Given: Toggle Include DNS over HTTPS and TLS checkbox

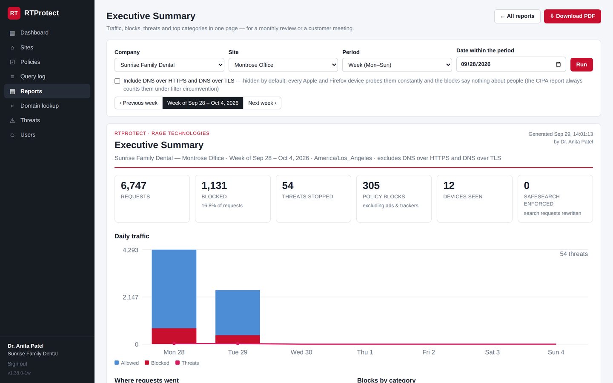Looking at the screenshot, I should 117,81.
